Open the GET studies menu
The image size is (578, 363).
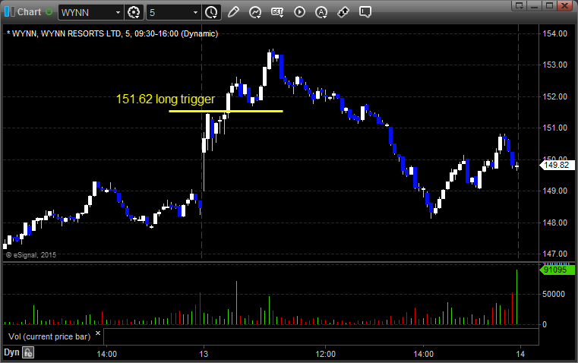tap(277, 12)
